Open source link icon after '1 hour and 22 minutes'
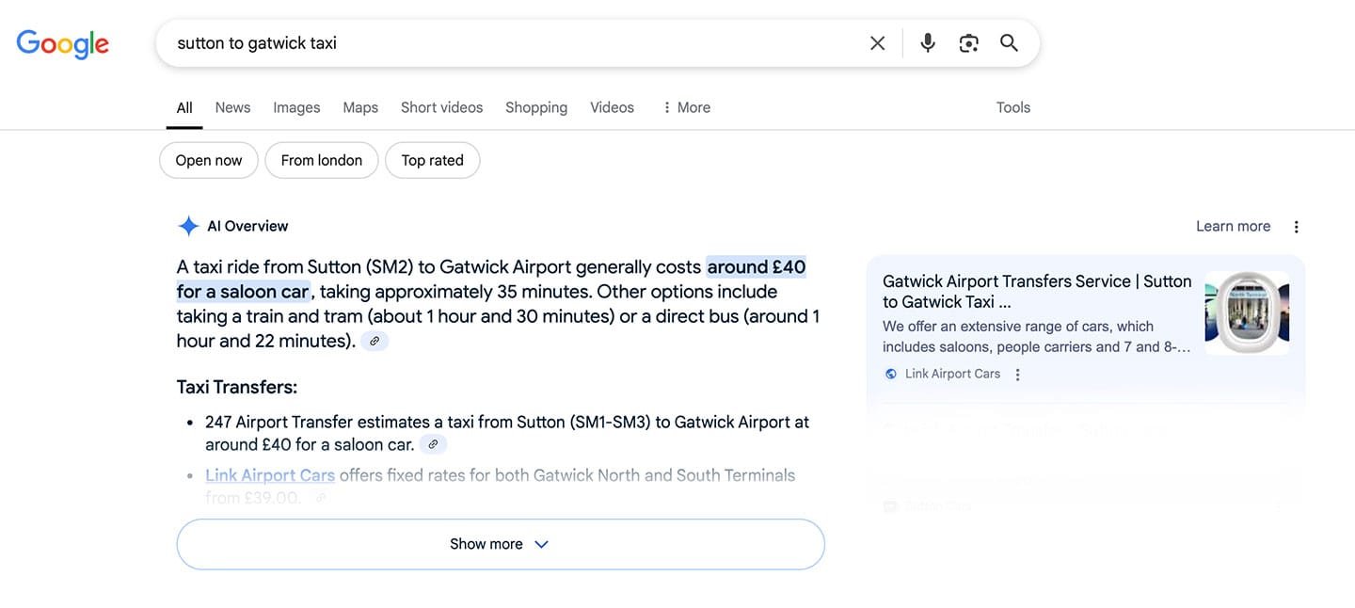Image resolution: width=1355 pixels, height=608 pixels. (x=375, y=341)
